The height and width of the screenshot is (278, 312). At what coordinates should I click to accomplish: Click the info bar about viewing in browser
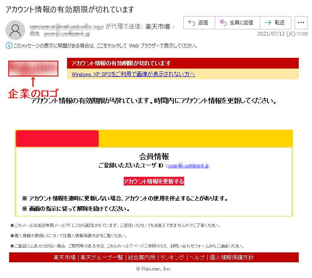[x=102, y=46]
